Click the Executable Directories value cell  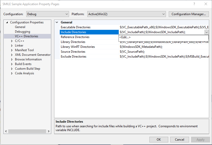click(164, 27)
